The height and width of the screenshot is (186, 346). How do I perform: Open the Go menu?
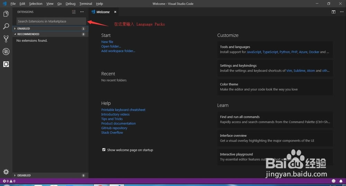click(60, 4)
